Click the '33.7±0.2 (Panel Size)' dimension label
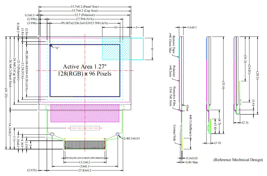The width and height of the screenshot is (267, 176). click(x=85, y=7)
